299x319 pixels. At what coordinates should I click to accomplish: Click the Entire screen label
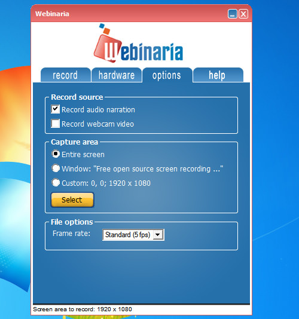pos(83,155)
